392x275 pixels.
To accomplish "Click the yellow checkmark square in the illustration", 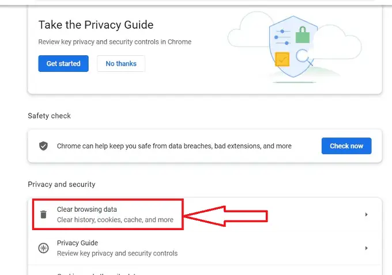I will (282, 59).
